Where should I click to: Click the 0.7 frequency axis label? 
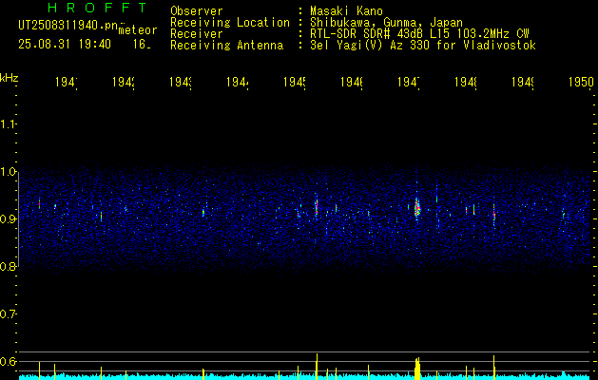click(x=8, y=313)
